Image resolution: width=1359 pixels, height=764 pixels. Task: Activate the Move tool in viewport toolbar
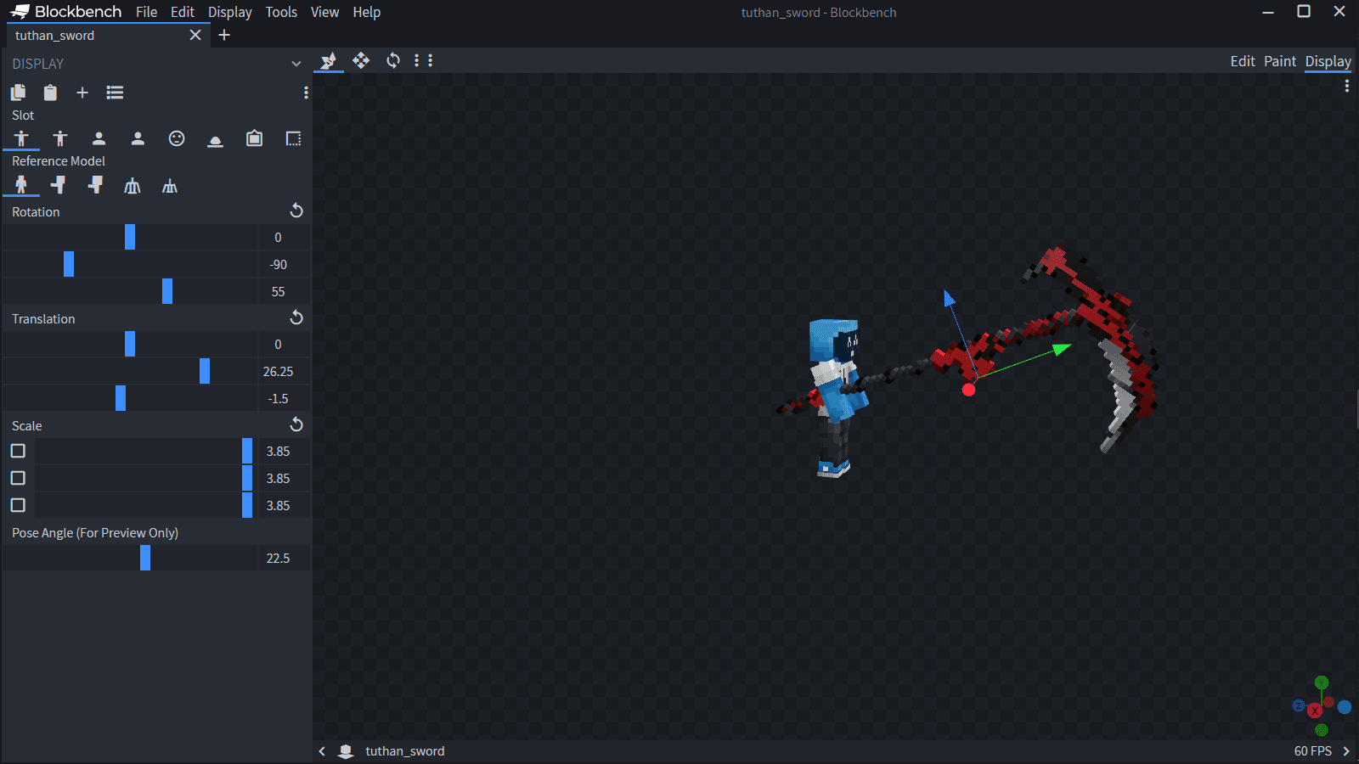361,60
